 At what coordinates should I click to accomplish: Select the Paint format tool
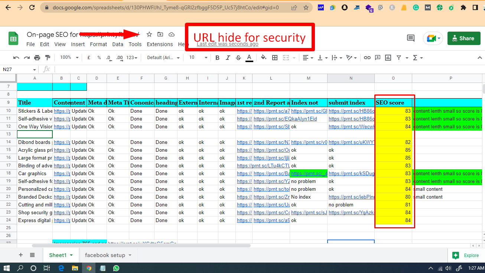[x=48, y=58]
